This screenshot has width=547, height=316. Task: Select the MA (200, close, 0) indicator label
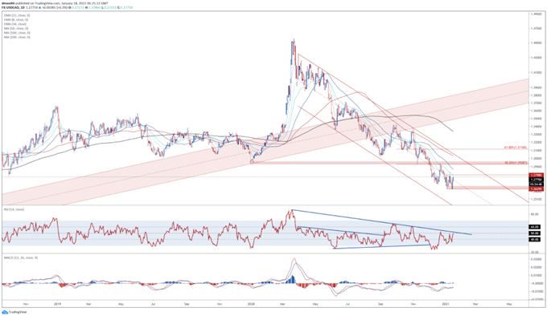click(x=17, y=37)
